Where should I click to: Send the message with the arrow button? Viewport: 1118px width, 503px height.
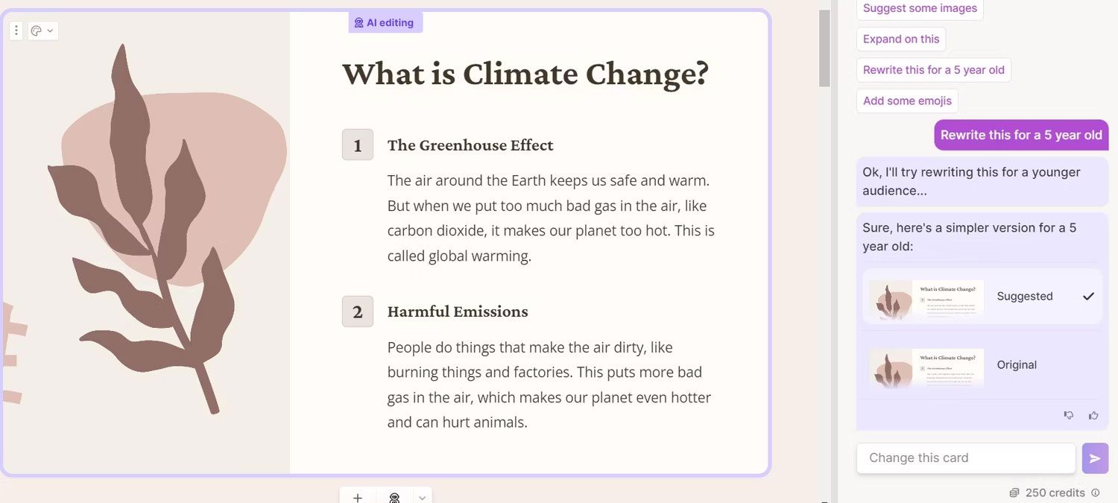point(1095,458)
